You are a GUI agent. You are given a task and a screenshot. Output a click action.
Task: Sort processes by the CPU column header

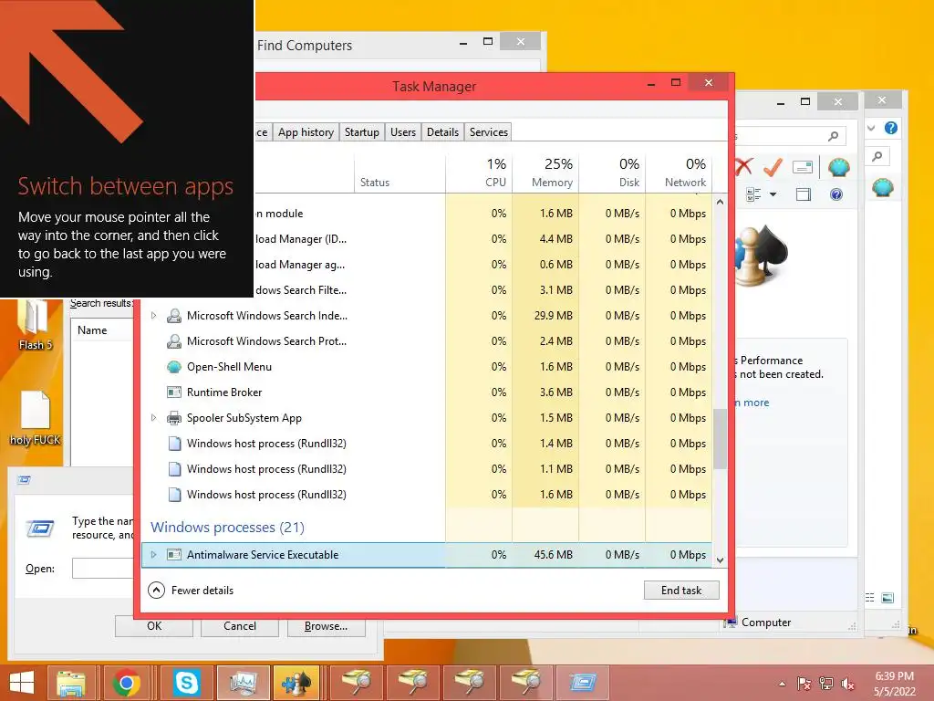click(479, 173)
